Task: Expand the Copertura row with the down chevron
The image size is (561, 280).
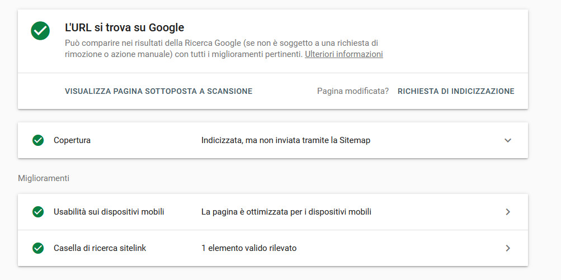Action: 508,140
